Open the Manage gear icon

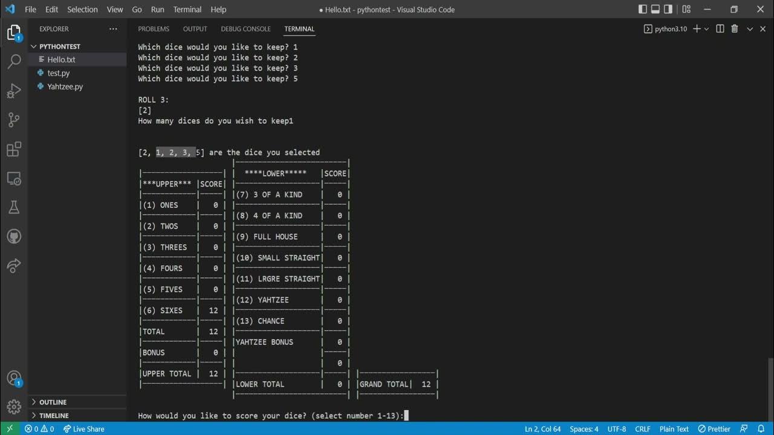click(14, 405)
